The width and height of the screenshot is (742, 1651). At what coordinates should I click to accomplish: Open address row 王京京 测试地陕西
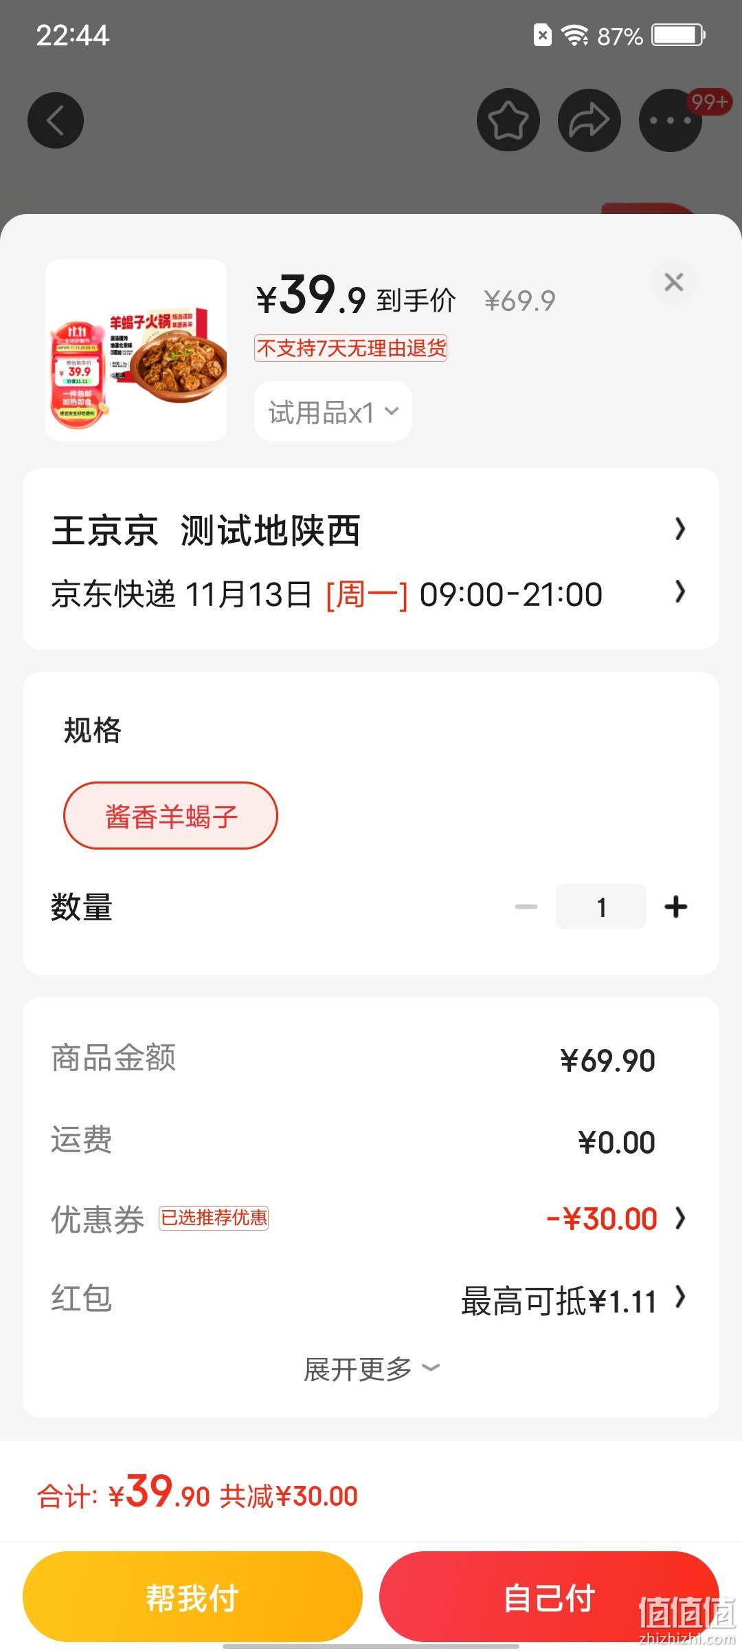(371, 530)
